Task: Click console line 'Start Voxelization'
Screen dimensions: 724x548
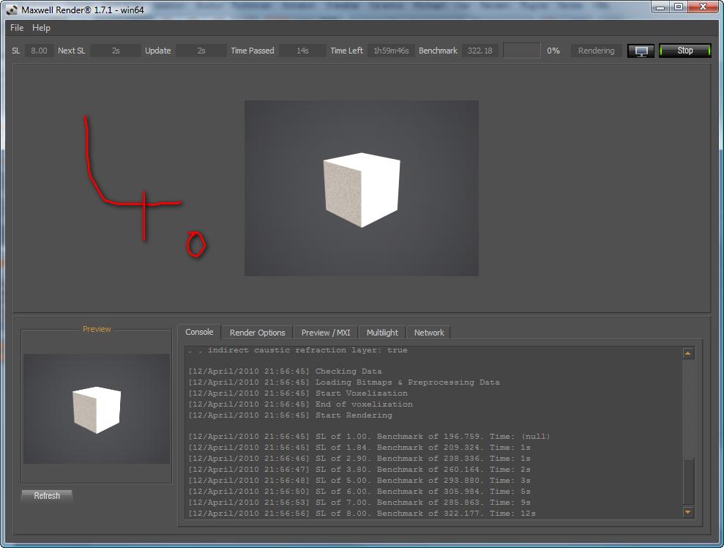Action: (x=298, y=393)
